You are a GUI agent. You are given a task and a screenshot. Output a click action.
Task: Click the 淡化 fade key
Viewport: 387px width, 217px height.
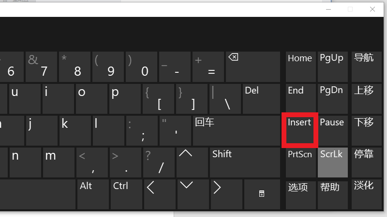pos(366,194)
